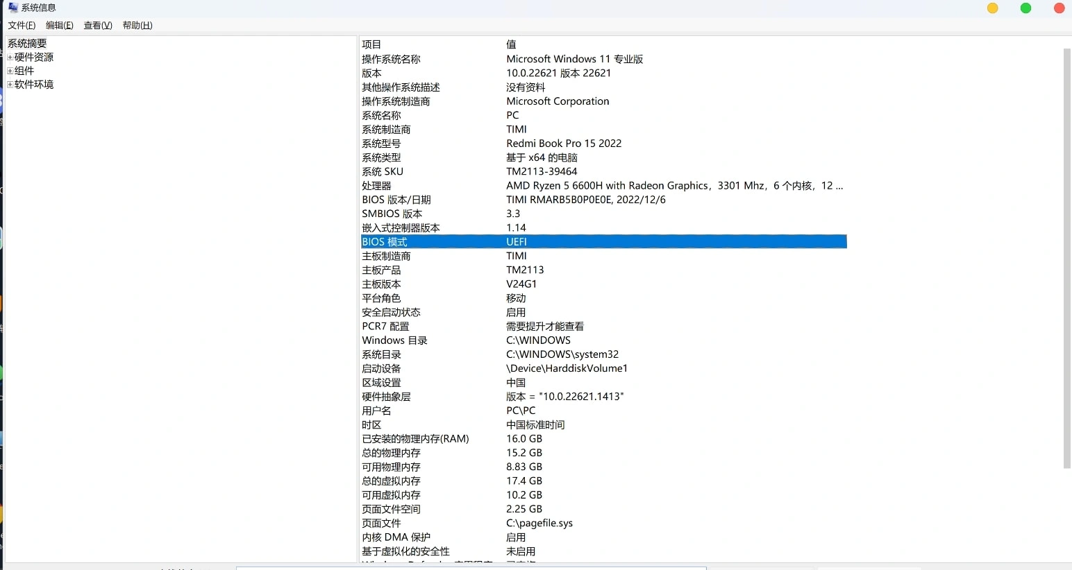
Task: Click the 项目 column header
Action: click(371, 44)
